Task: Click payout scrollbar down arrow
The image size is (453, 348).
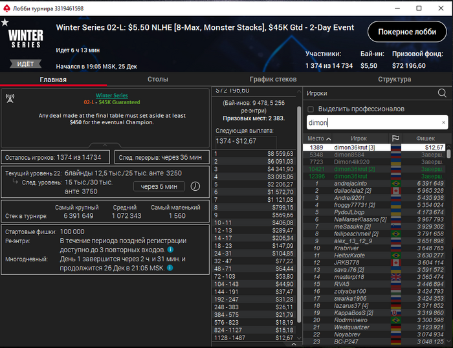Action: [299, 338]
